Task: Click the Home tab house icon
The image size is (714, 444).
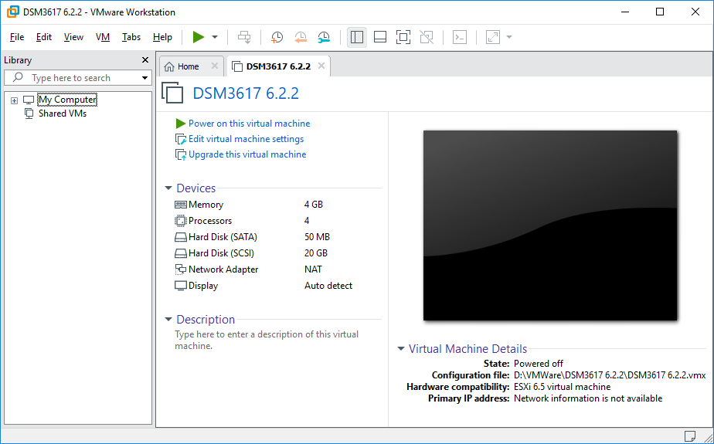Action: (169, 67)
